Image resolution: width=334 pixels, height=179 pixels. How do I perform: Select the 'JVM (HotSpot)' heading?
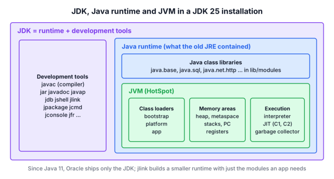point(151,91)
